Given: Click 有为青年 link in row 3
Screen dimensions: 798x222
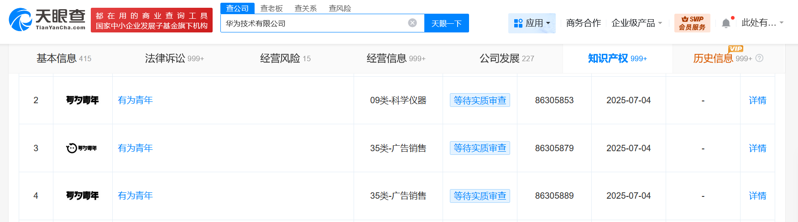Looking at the screenshot, I should click(x=135, y=148).
